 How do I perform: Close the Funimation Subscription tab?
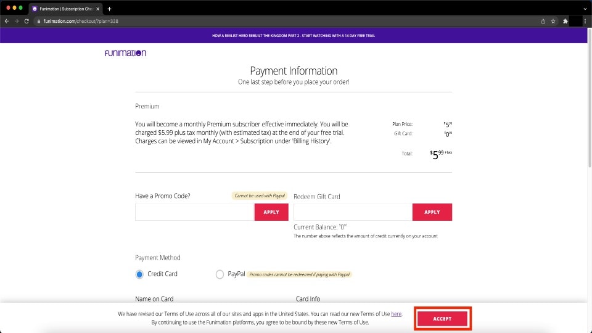pyautogui.click(x=97, y=9)
